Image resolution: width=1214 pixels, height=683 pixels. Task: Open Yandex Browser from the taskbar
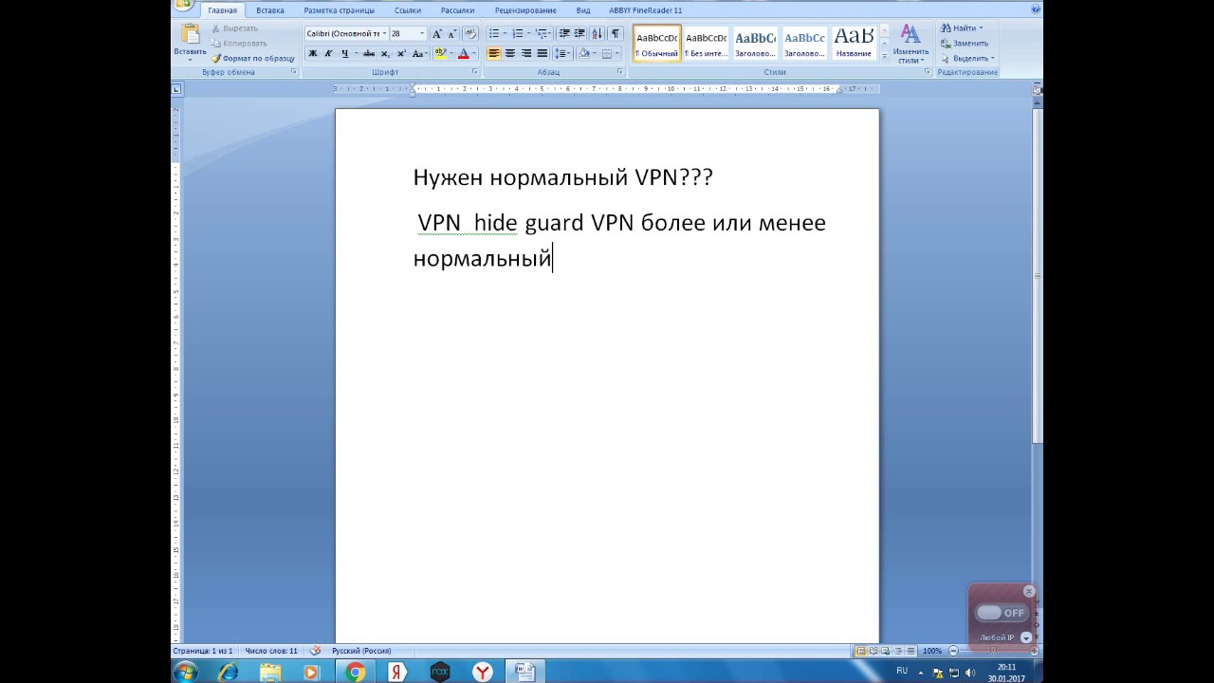point(484,672)
